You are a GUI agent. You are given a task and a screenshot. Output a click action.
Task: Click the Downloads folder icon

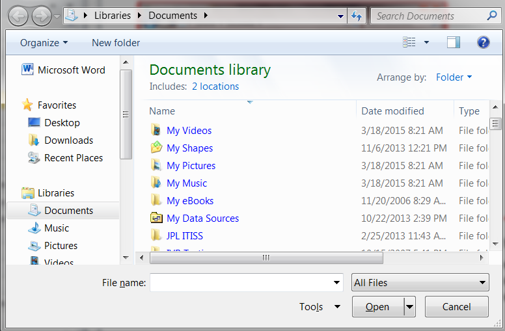[34, 140]
